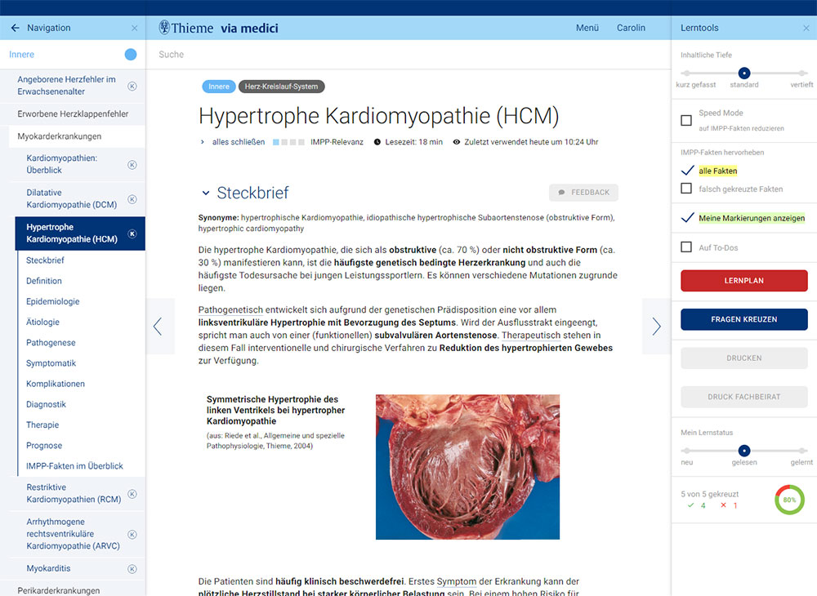This screenshot has height=596, width=817.
Task: Check falsch gekreuzte Fakten checkbox
Action: coord(686,188)
